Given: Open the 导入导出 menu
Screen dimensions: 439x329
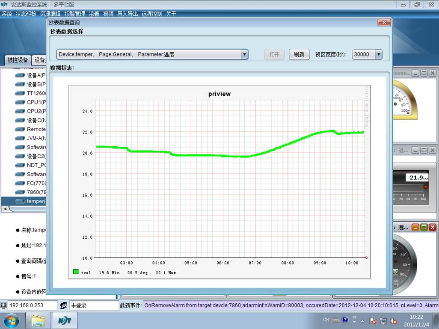Looking at the screenshot, I should coord(128,14).
